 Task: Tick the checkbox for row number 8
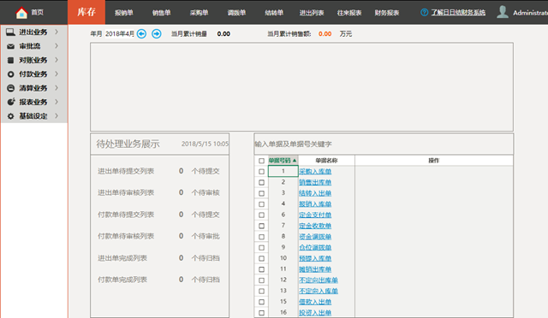pyautogui.click(x=261, y=237)
